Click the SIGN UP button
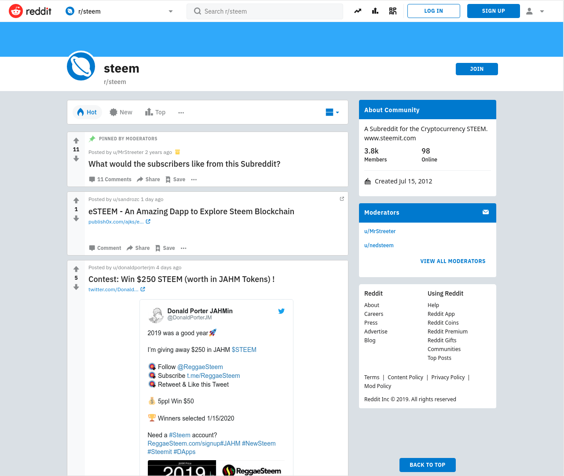The width and height of the screenshot is (564, 476). pyautogui.click(x=494, y=11)
